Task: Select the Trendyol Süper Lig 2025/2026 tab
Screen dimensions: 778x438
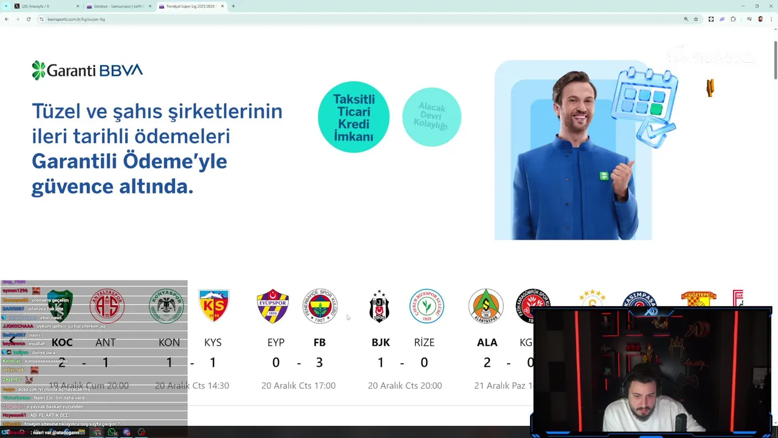Action: [191, 6]
